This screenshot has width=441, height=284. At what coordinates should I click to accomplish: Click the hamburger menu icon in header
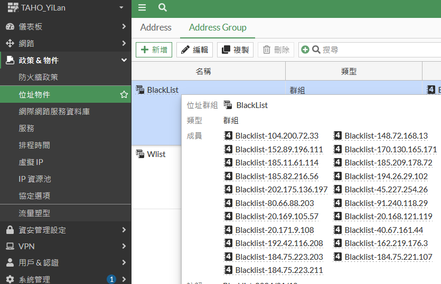(x=142, y=7)
